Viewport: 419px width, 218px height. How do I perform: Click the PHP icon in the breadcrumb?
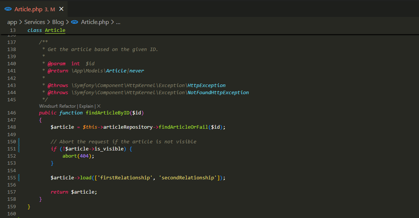(x=75, y=22)
